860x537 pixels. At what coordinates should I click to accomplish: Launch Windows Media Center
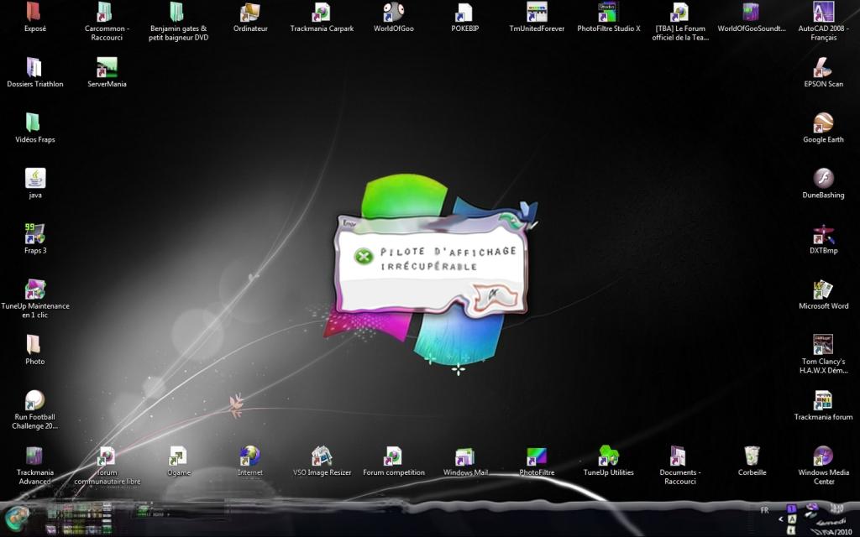823,456
